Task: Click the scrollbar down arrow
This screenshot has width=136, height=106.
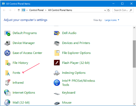Action: click(x=134, y=104)
